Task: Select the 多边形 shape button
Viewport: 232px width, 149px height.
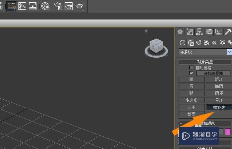Action: coord(192,100)
